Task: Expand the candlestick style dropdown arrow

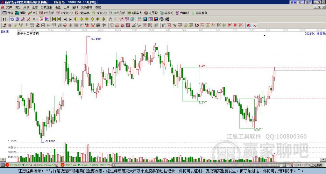Action: click(37, 19)
